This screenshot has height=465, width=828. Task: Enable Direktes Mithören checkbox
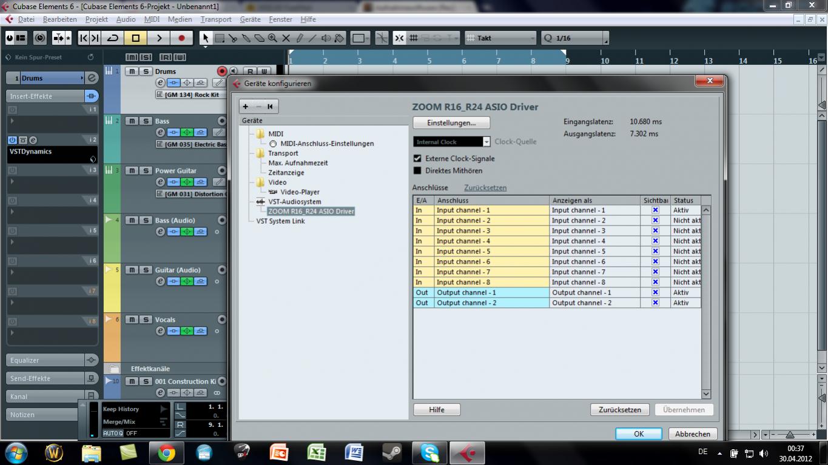tap(417, 170)
